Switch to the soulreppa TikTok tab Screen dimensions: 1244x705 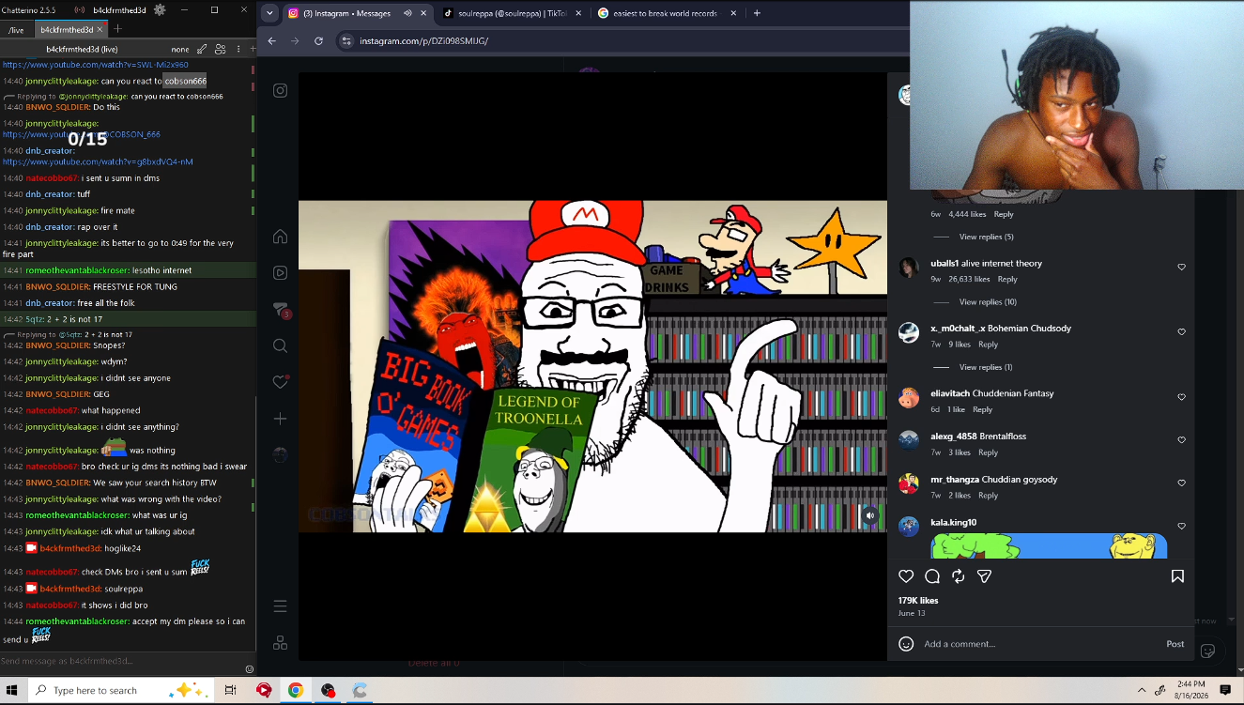pos(511,13)
